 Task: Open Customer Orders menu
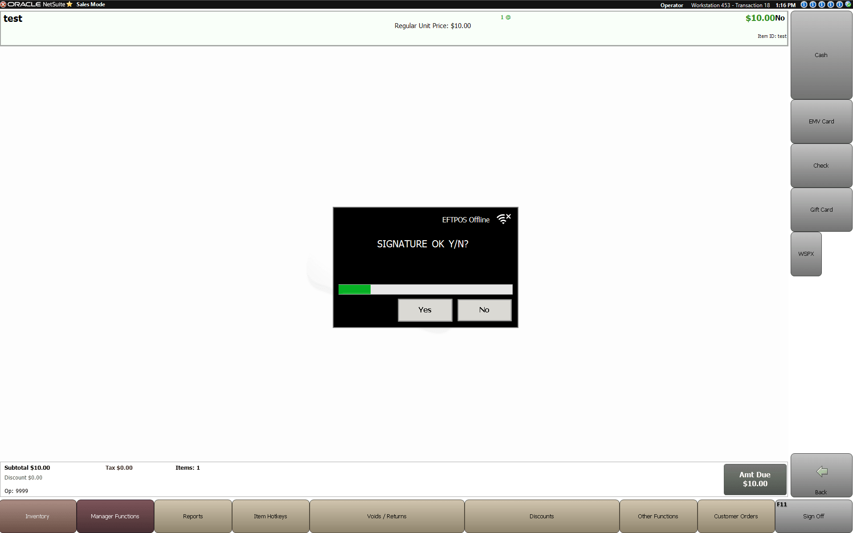pyautogui.click(x=736, y=516)
